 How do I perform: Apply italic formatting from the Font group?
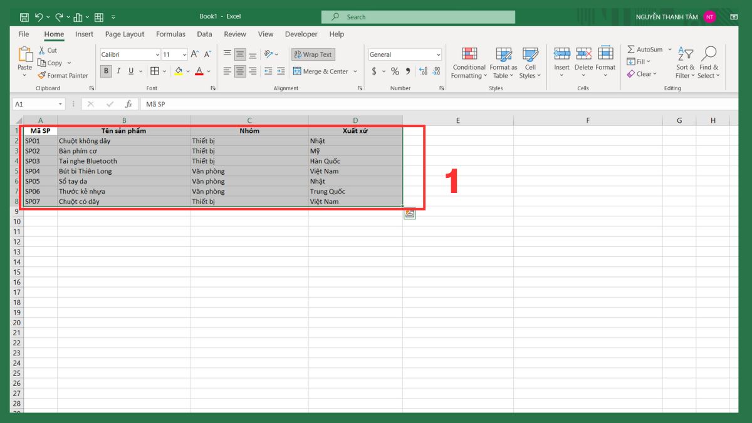(118, 71)
